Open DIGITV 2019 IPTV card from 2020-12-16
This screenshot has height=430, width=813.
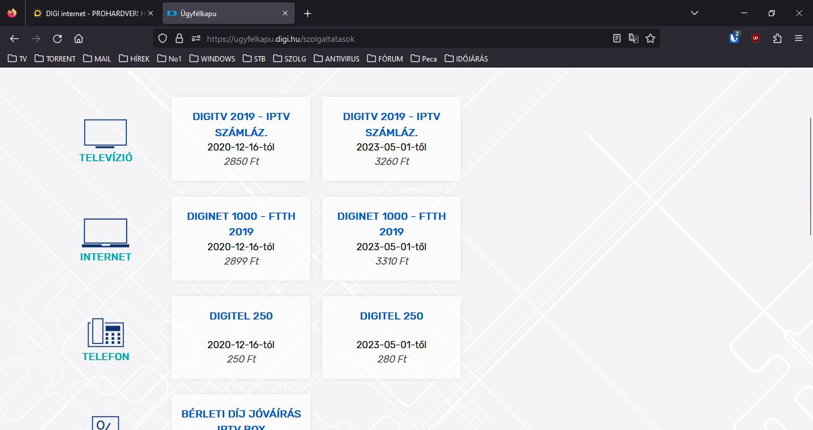pyautogui.click(x=241, y=139)
